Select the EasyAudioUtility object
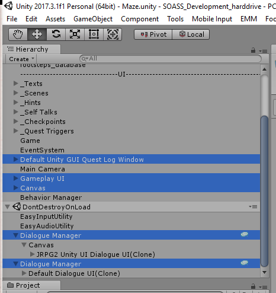 (x=131, y=226)
